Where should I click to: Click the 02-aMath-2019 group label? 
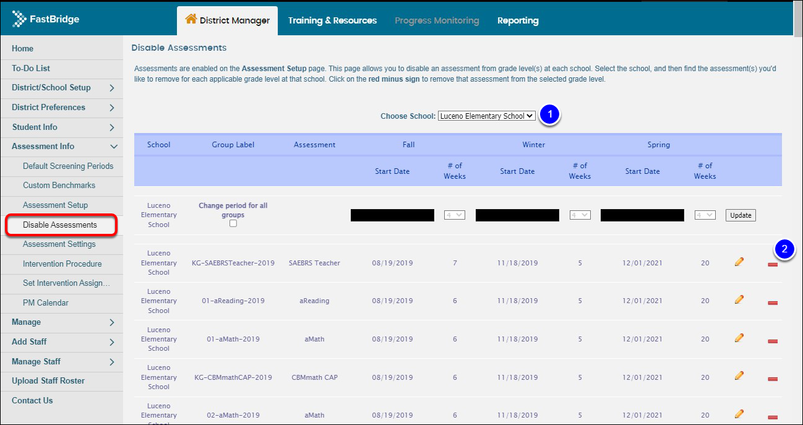click(233, 415)
